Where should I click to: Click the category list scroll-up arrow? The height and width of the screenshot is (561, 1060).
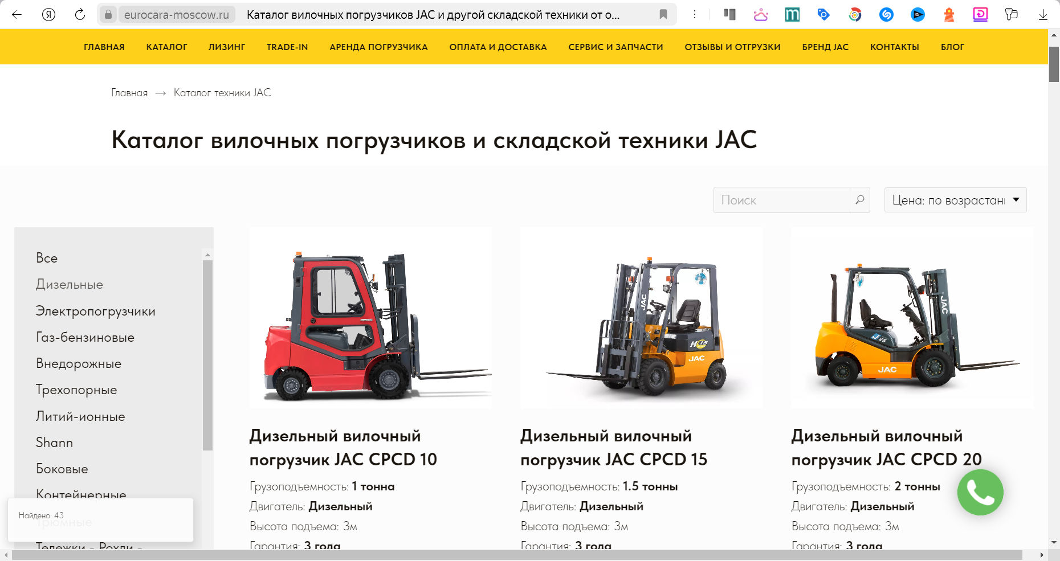(x=207, y=255)
